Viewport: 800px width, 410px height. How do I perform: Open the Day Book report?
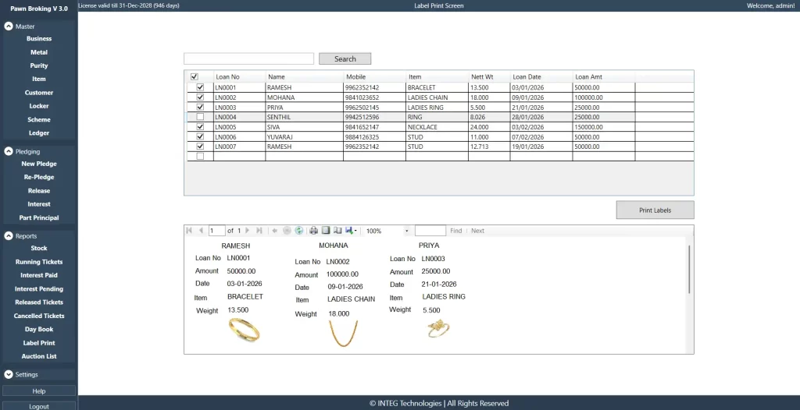[x=39, y=330]
